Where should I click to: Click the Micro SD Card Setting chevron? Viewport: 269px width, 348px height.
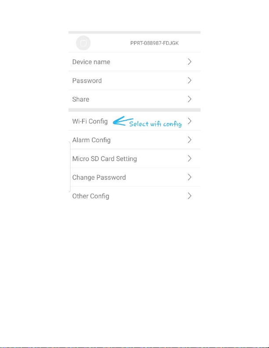[189, 158]
